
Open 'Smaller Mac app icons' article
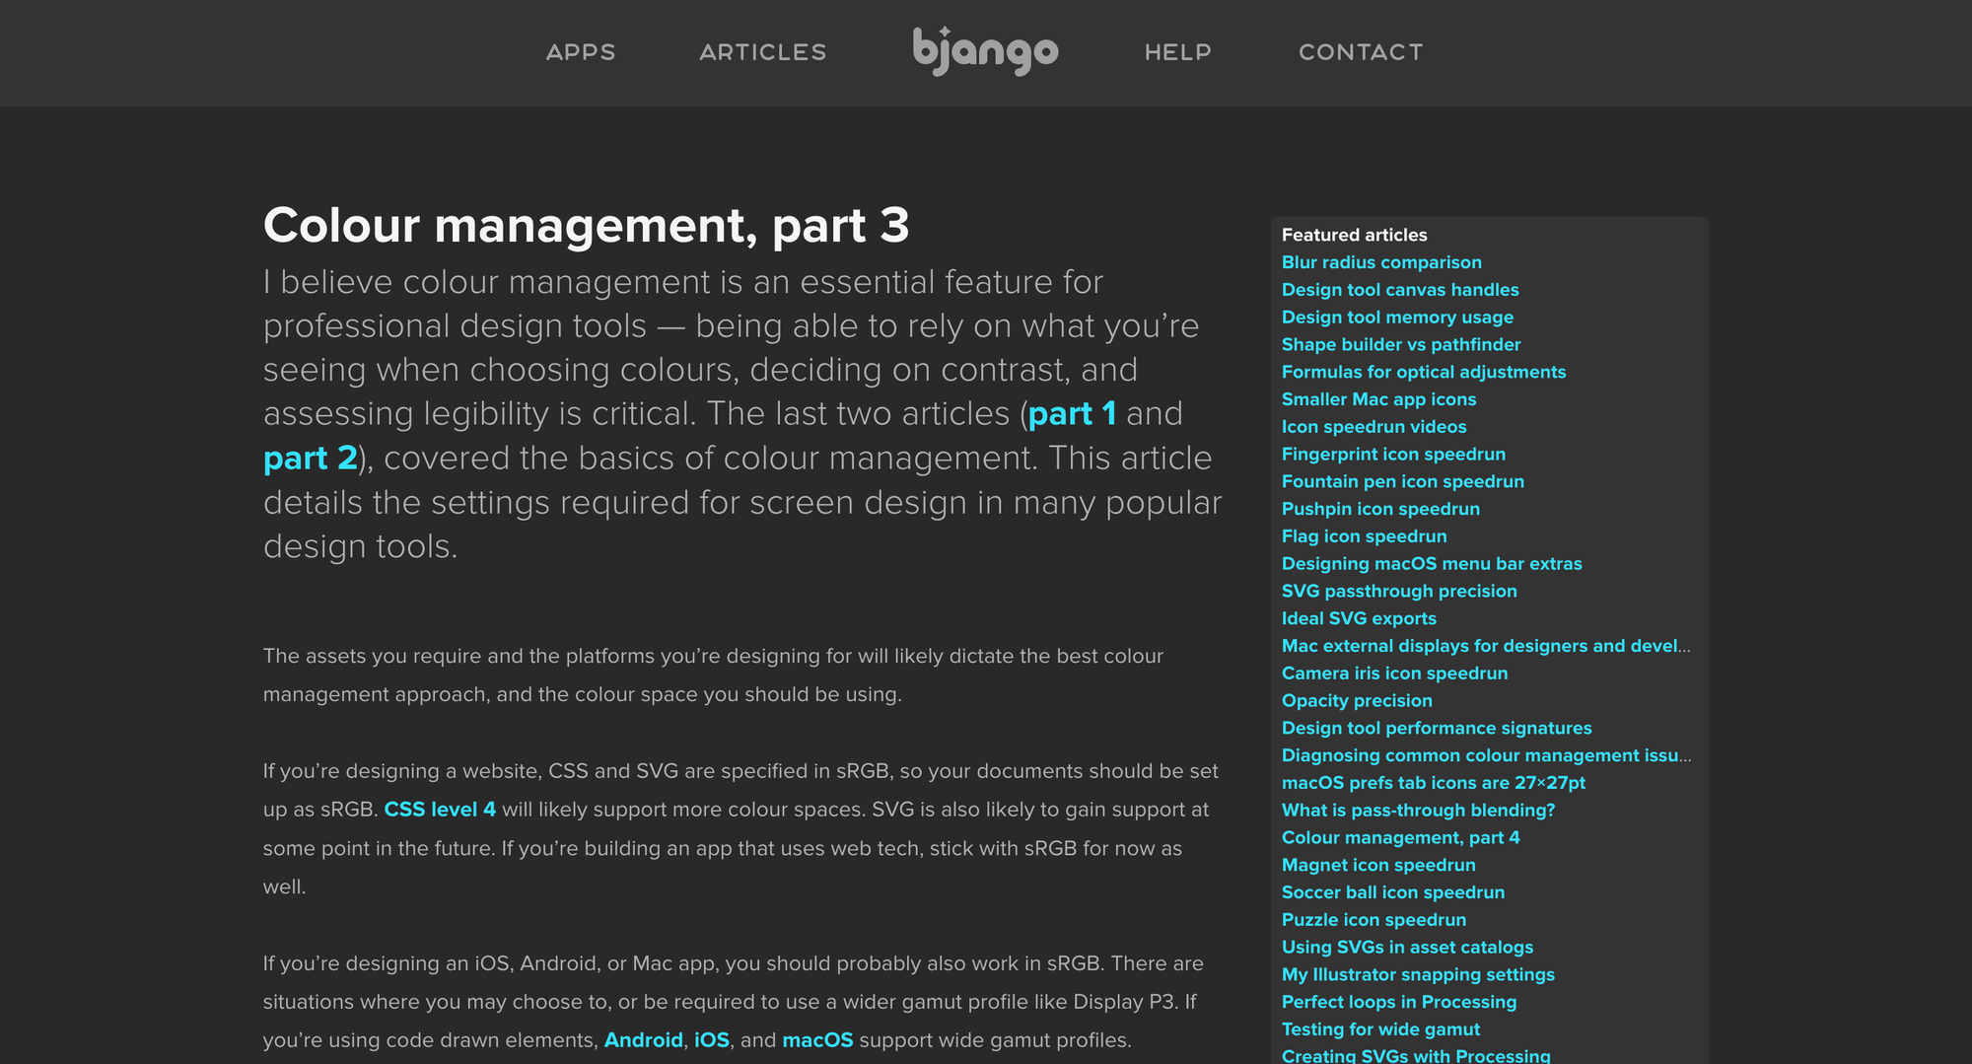1378,399
